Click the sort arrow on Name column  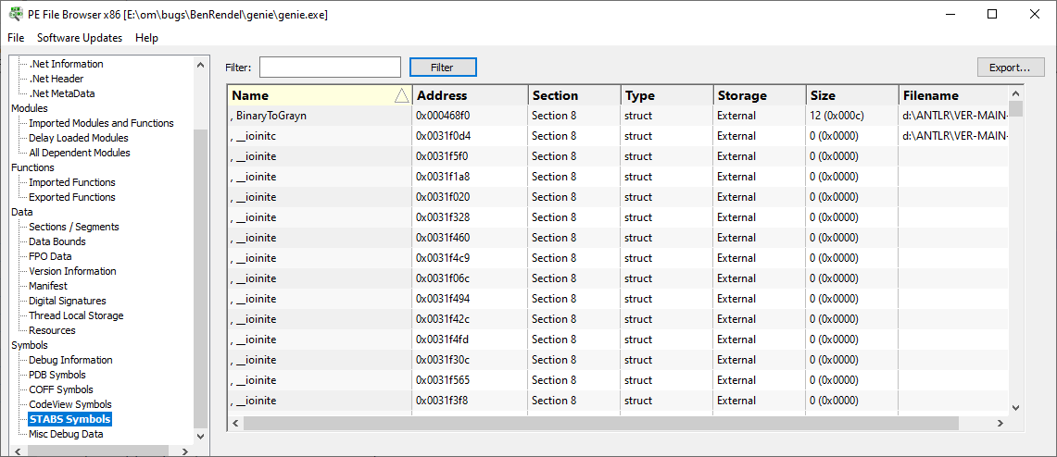402,95
